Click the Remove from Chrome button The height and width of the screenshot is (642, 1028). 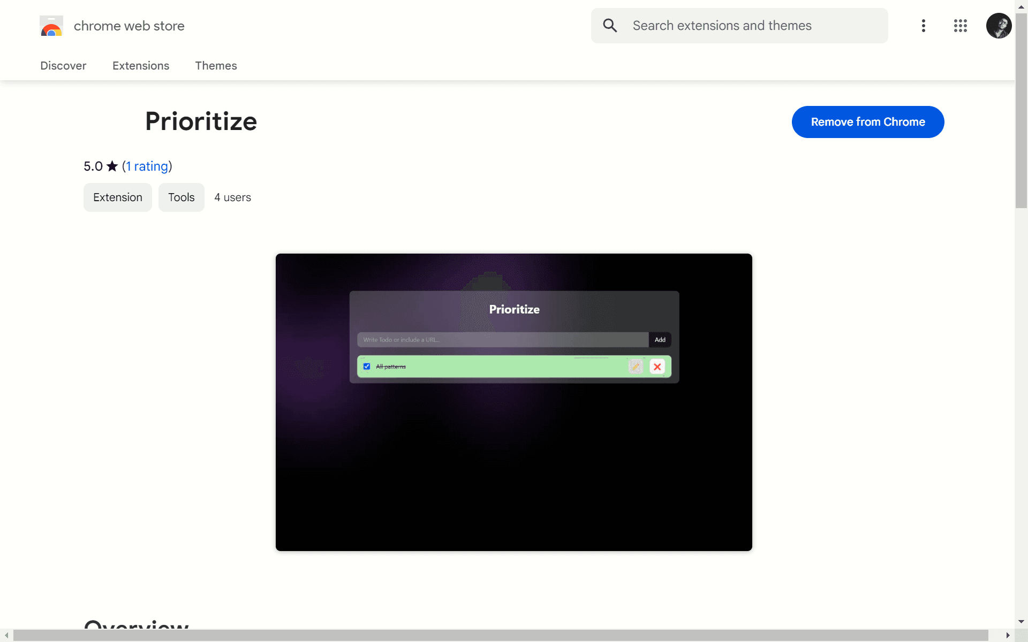868,122
